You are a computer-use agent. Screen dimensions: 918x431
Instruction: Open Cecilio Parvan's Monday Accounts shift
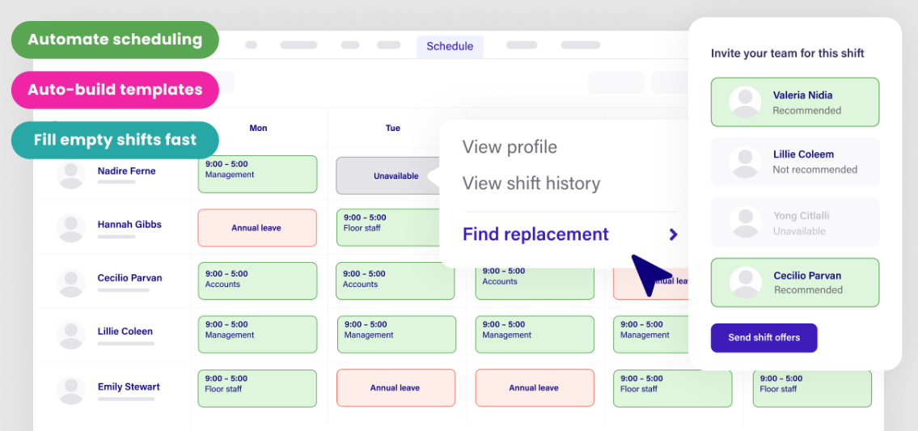tap(257, 281)
